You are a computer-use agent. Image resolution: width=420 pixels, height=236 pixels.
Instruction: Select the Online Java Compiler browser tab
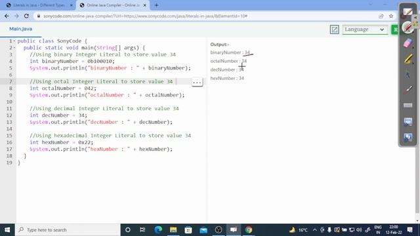pos(112,5)
